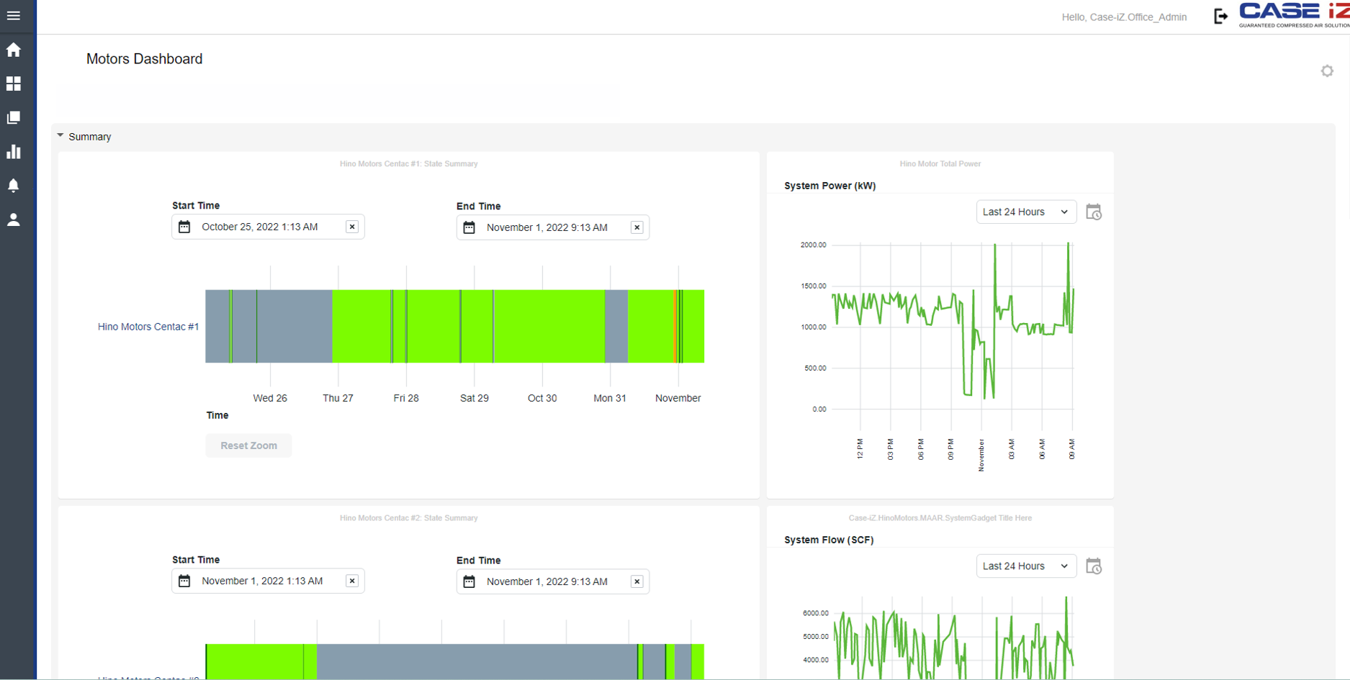
Task: Click the gray segment near Mon 31
Action: (616, 326)
